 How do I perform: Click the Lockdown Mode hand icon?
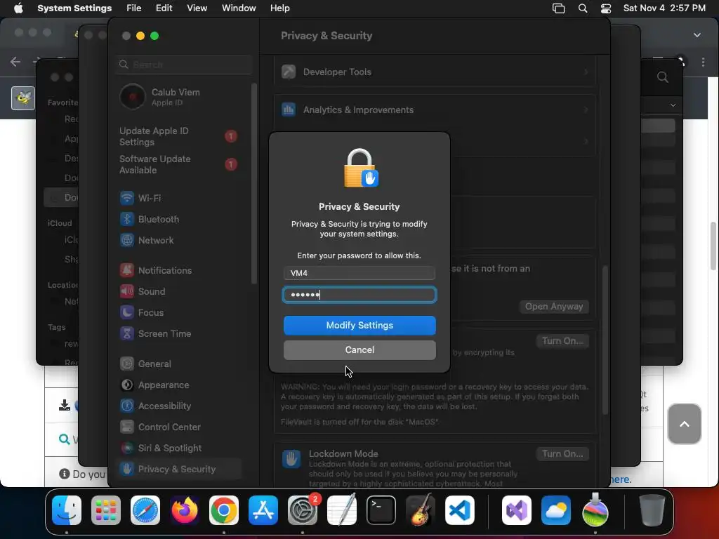pos(291,459)
